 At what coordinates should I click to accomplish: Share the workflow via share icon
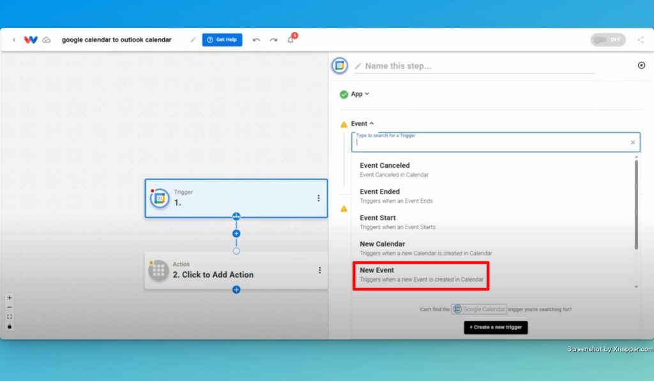640,40
